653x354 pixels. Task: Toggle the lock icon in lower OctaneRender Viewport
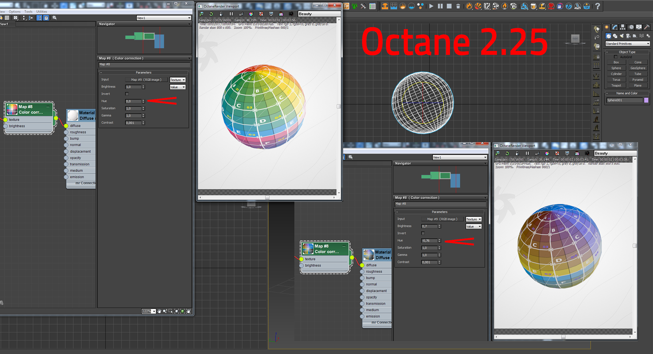[517, 153]
